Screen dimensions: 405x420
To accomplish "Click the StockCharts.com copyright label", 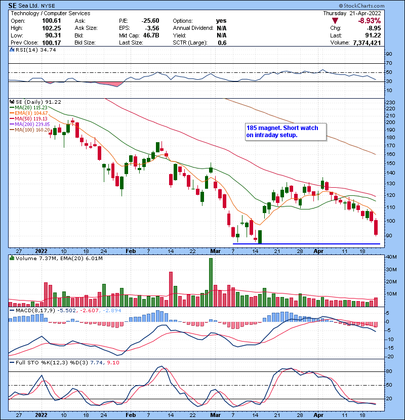I will pos(361,6).
